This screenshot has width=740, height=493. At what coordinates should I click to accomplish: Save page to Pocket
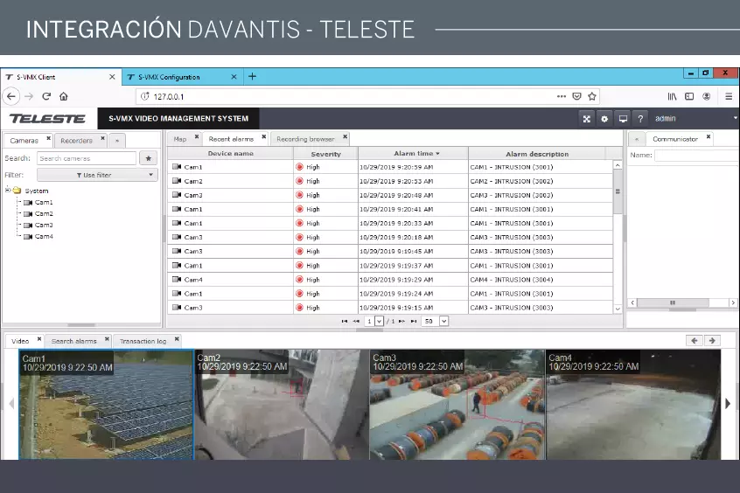(x=576, y=96)
